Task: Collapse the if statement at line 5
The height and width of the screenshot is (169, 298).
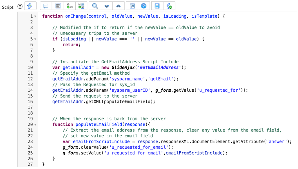Action: [35, 39]
